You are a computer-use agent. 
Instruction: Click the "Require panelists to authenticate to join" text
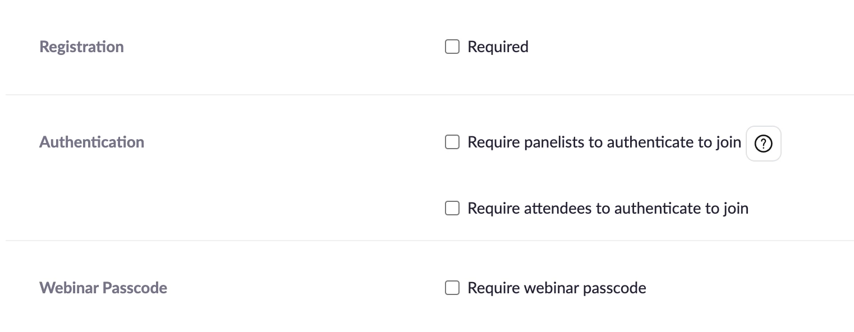pyautogui.click(x=604, y=142)
